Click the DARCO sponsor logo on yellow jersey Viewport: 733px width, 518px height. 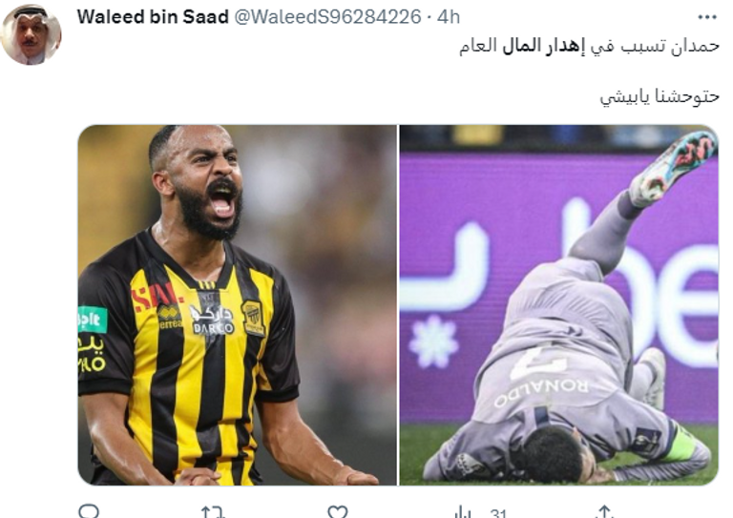[x=213, y=321]
